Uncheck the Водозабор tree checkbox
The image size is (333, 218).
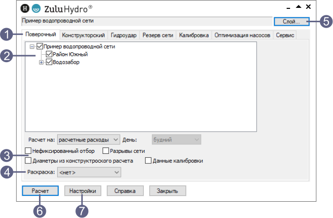(x=49, y=62)
